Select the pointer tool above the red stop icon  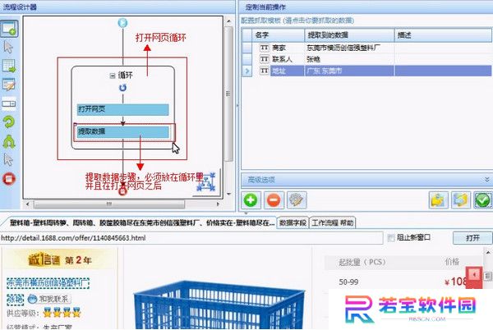[x=8, y=159]
